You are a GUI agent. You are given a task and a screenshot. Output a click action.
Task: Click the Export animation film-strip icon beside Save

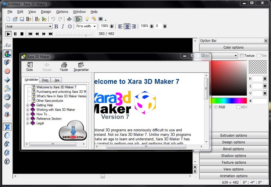(28, 19)
